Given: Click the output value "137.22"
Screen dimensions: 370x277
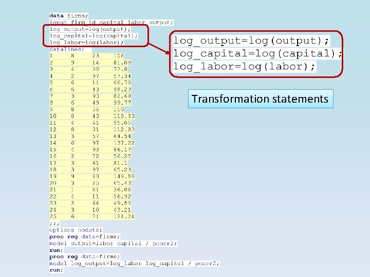Looking at the screenshot, I should point(124,143).
